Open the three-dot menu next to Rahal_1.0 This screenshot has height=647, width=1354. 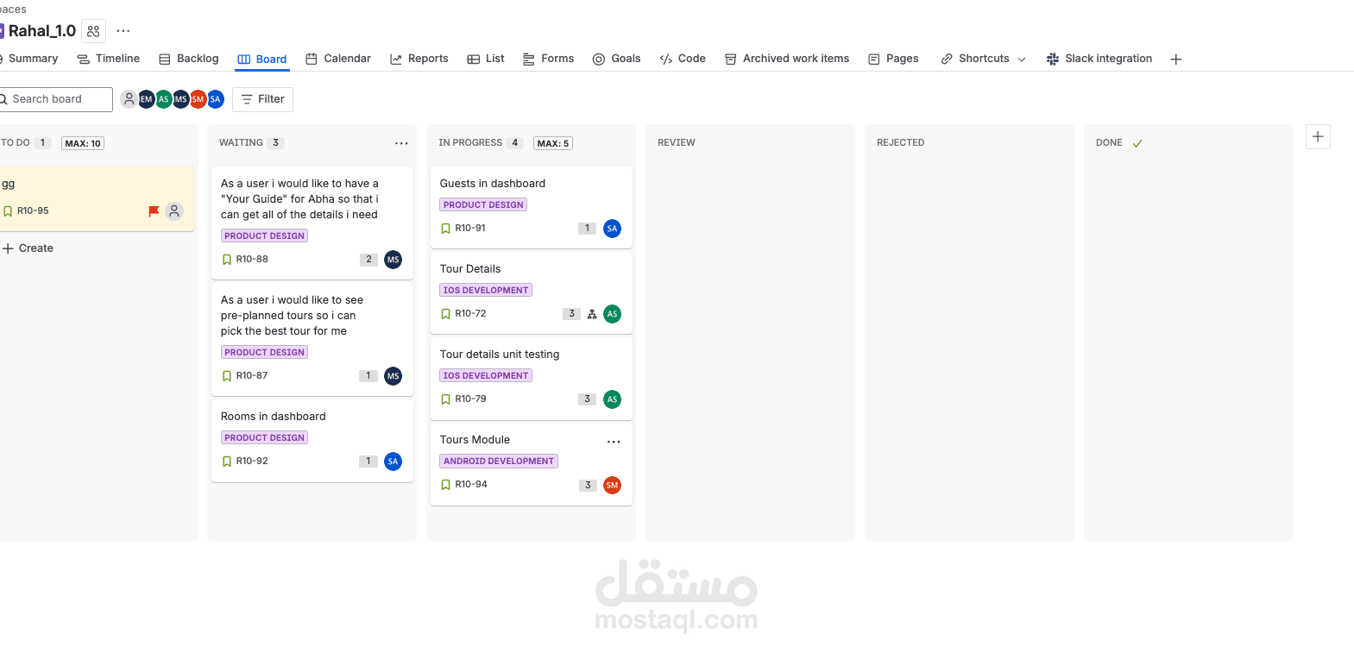123,31
